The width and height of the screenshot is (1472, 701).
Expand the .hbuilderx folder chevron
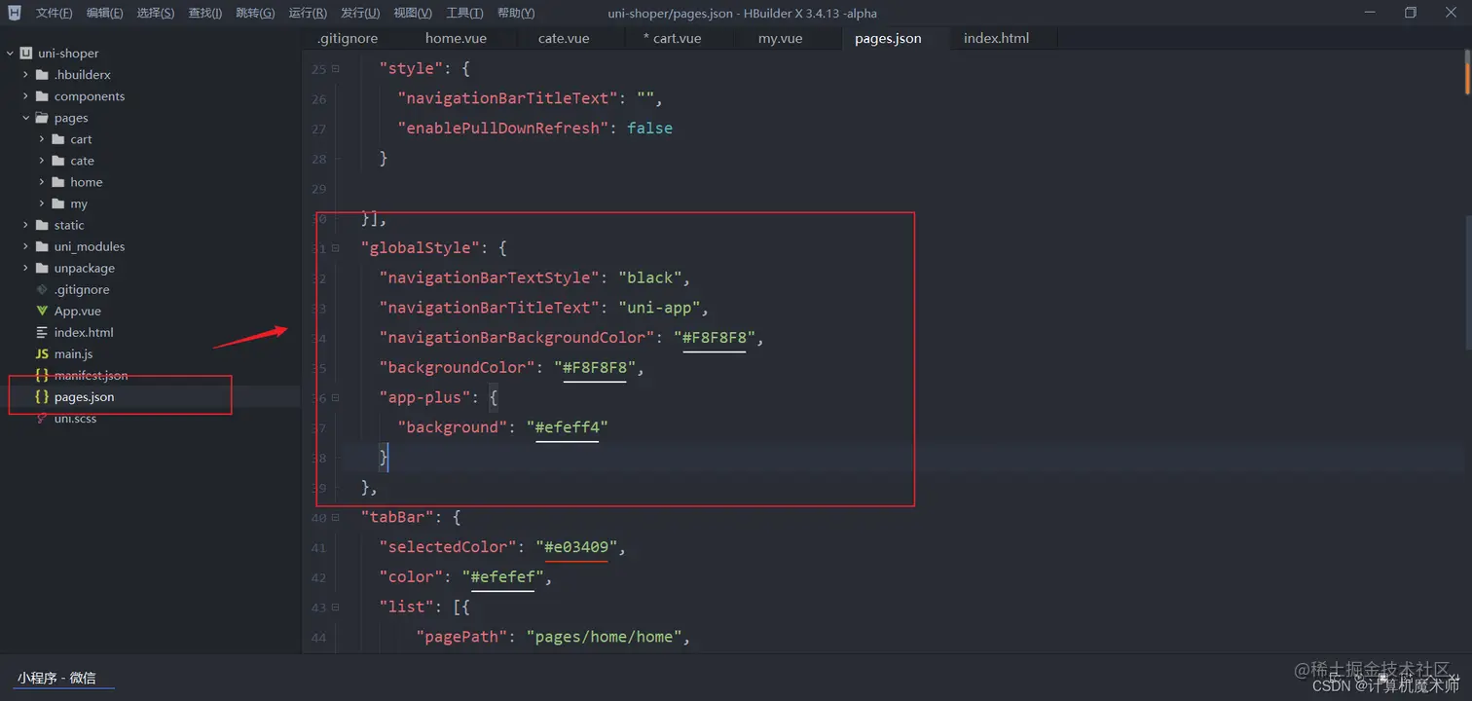(25, 75)
